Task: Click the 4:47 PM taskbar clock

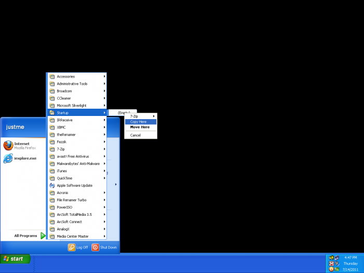Action: click(350, 257)
